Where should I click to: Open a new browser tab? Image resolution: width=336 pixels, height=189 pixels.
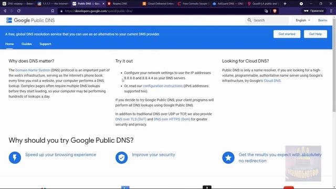pyautogui.click(x=285, y=4)
